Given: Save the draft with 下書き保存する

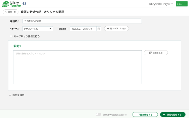Looking at the screenshot, I should (x=145, y=114).
